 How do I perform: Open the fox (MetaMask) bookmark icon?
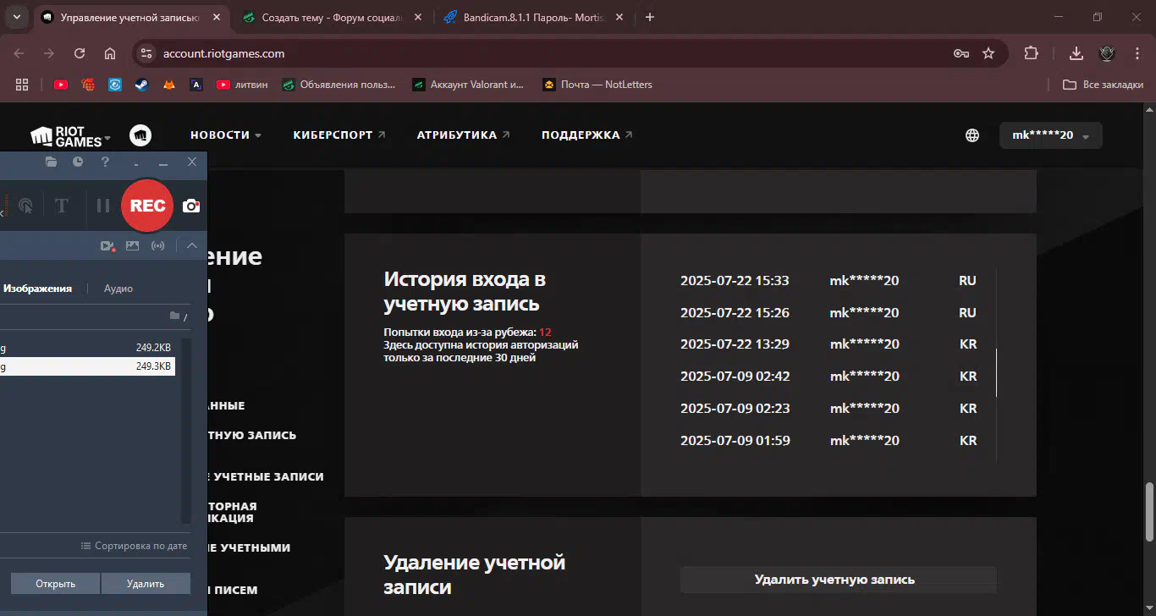coord(169,85)
